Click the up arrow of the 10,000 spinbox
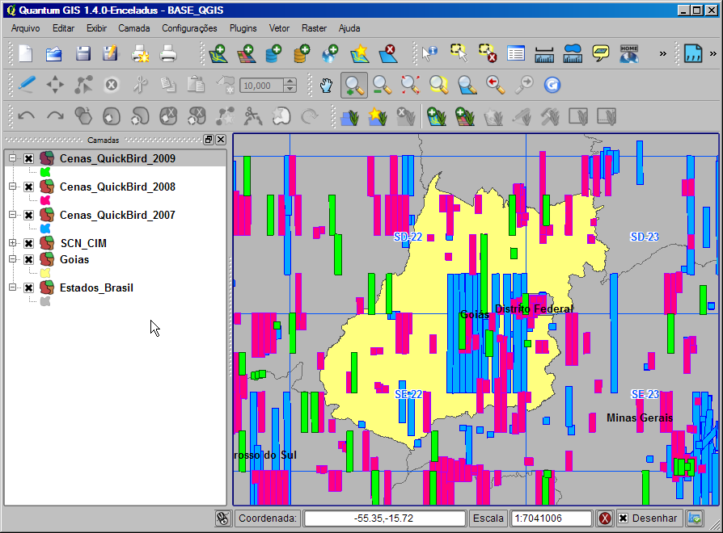The image size is (723, 533). [x=290, y=82]
